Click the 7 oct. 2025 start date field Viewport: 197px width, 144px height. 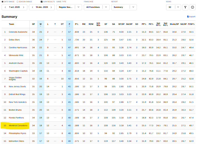(x=14, y=7)
